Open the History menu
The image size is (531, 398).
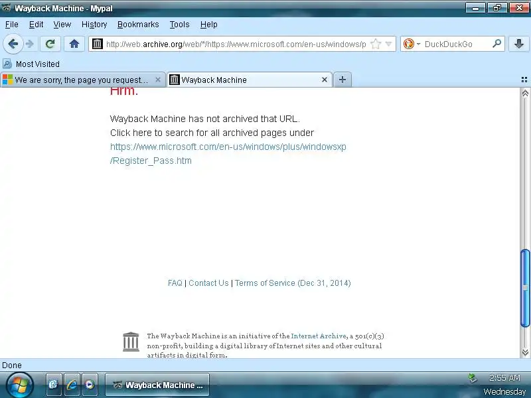(x=94, y=25)
